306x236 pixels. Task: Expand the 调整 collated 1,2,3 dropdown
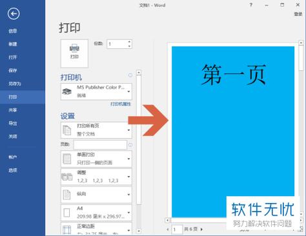click(96, 177)
